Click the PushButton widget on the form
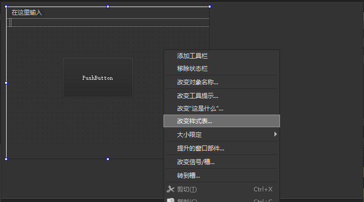Viewport: 364px width, 202px height. pos(98,78)
